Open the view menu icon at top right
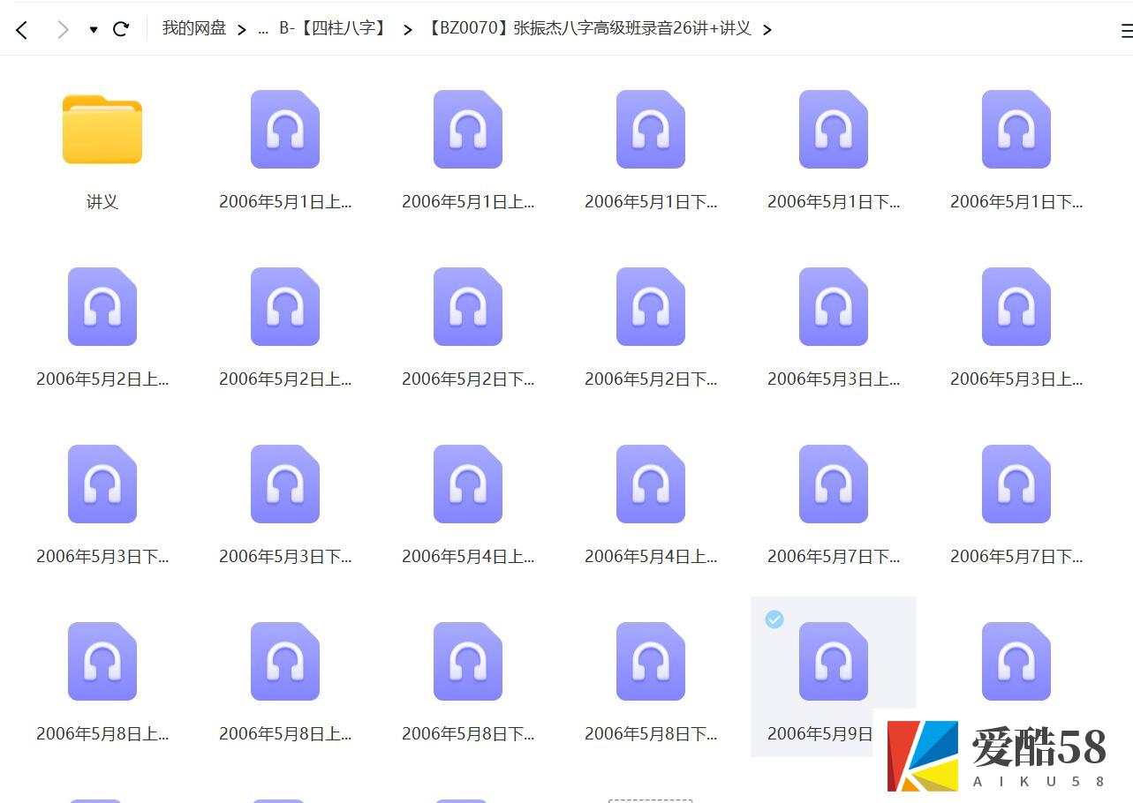 point(1126,31)
